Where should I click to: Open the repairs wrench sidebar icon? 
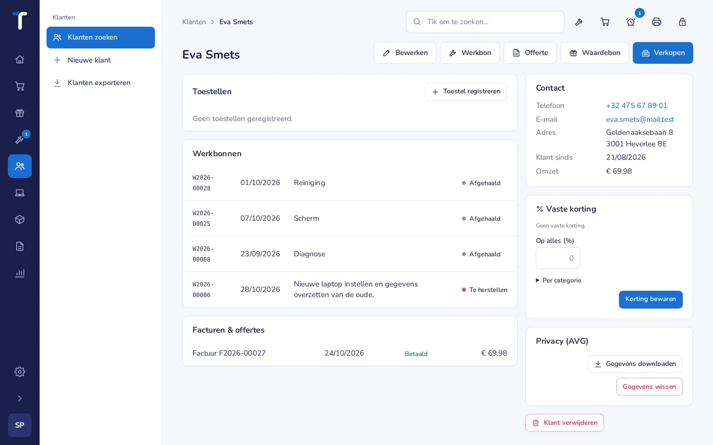(x=20, y=139)
